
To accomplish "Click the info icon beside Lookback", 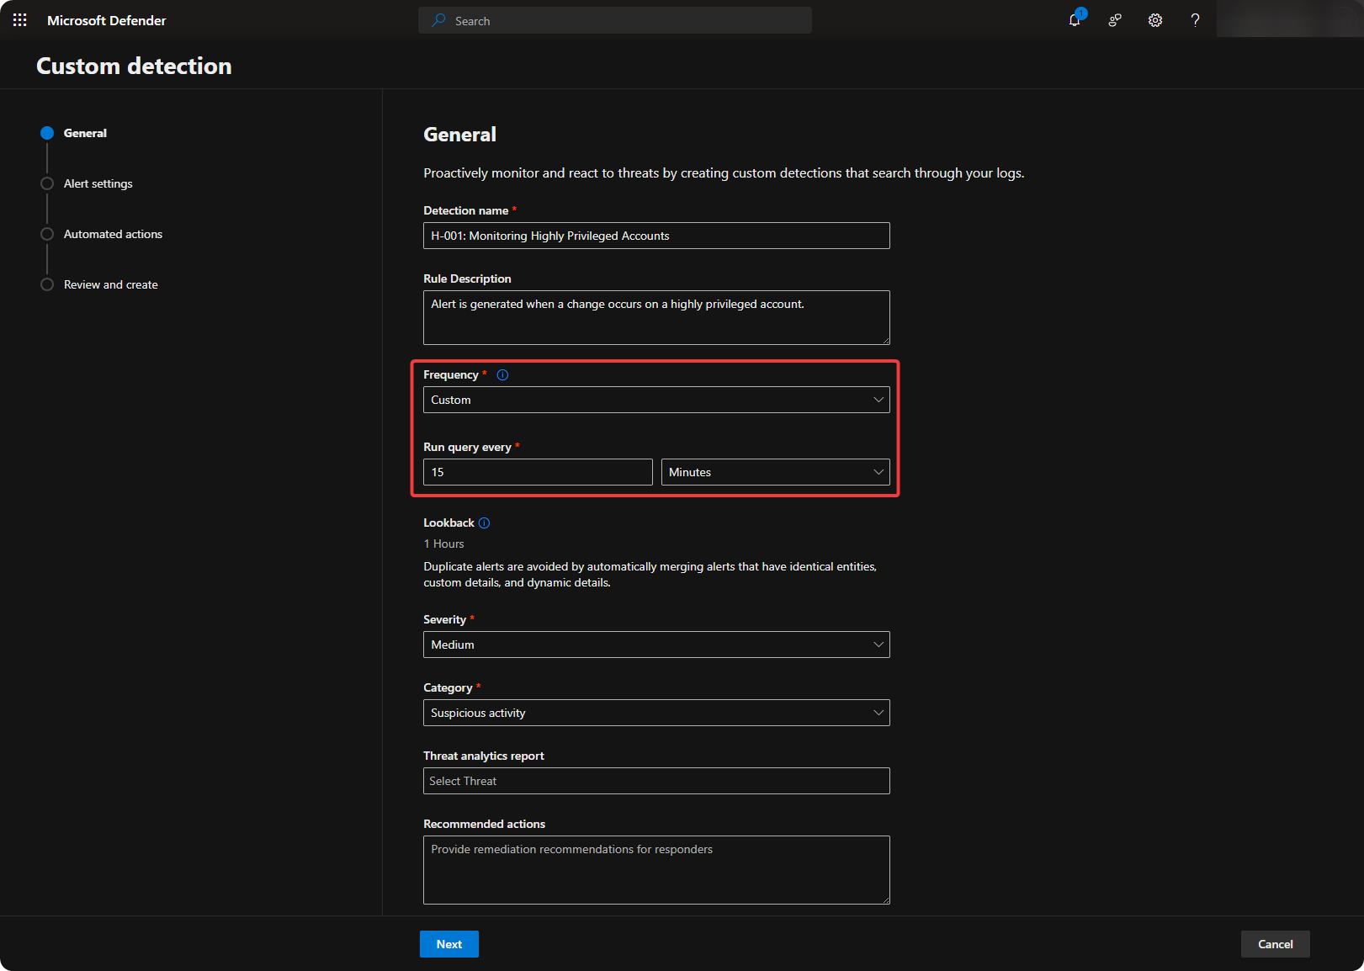I will pos(484,523).
